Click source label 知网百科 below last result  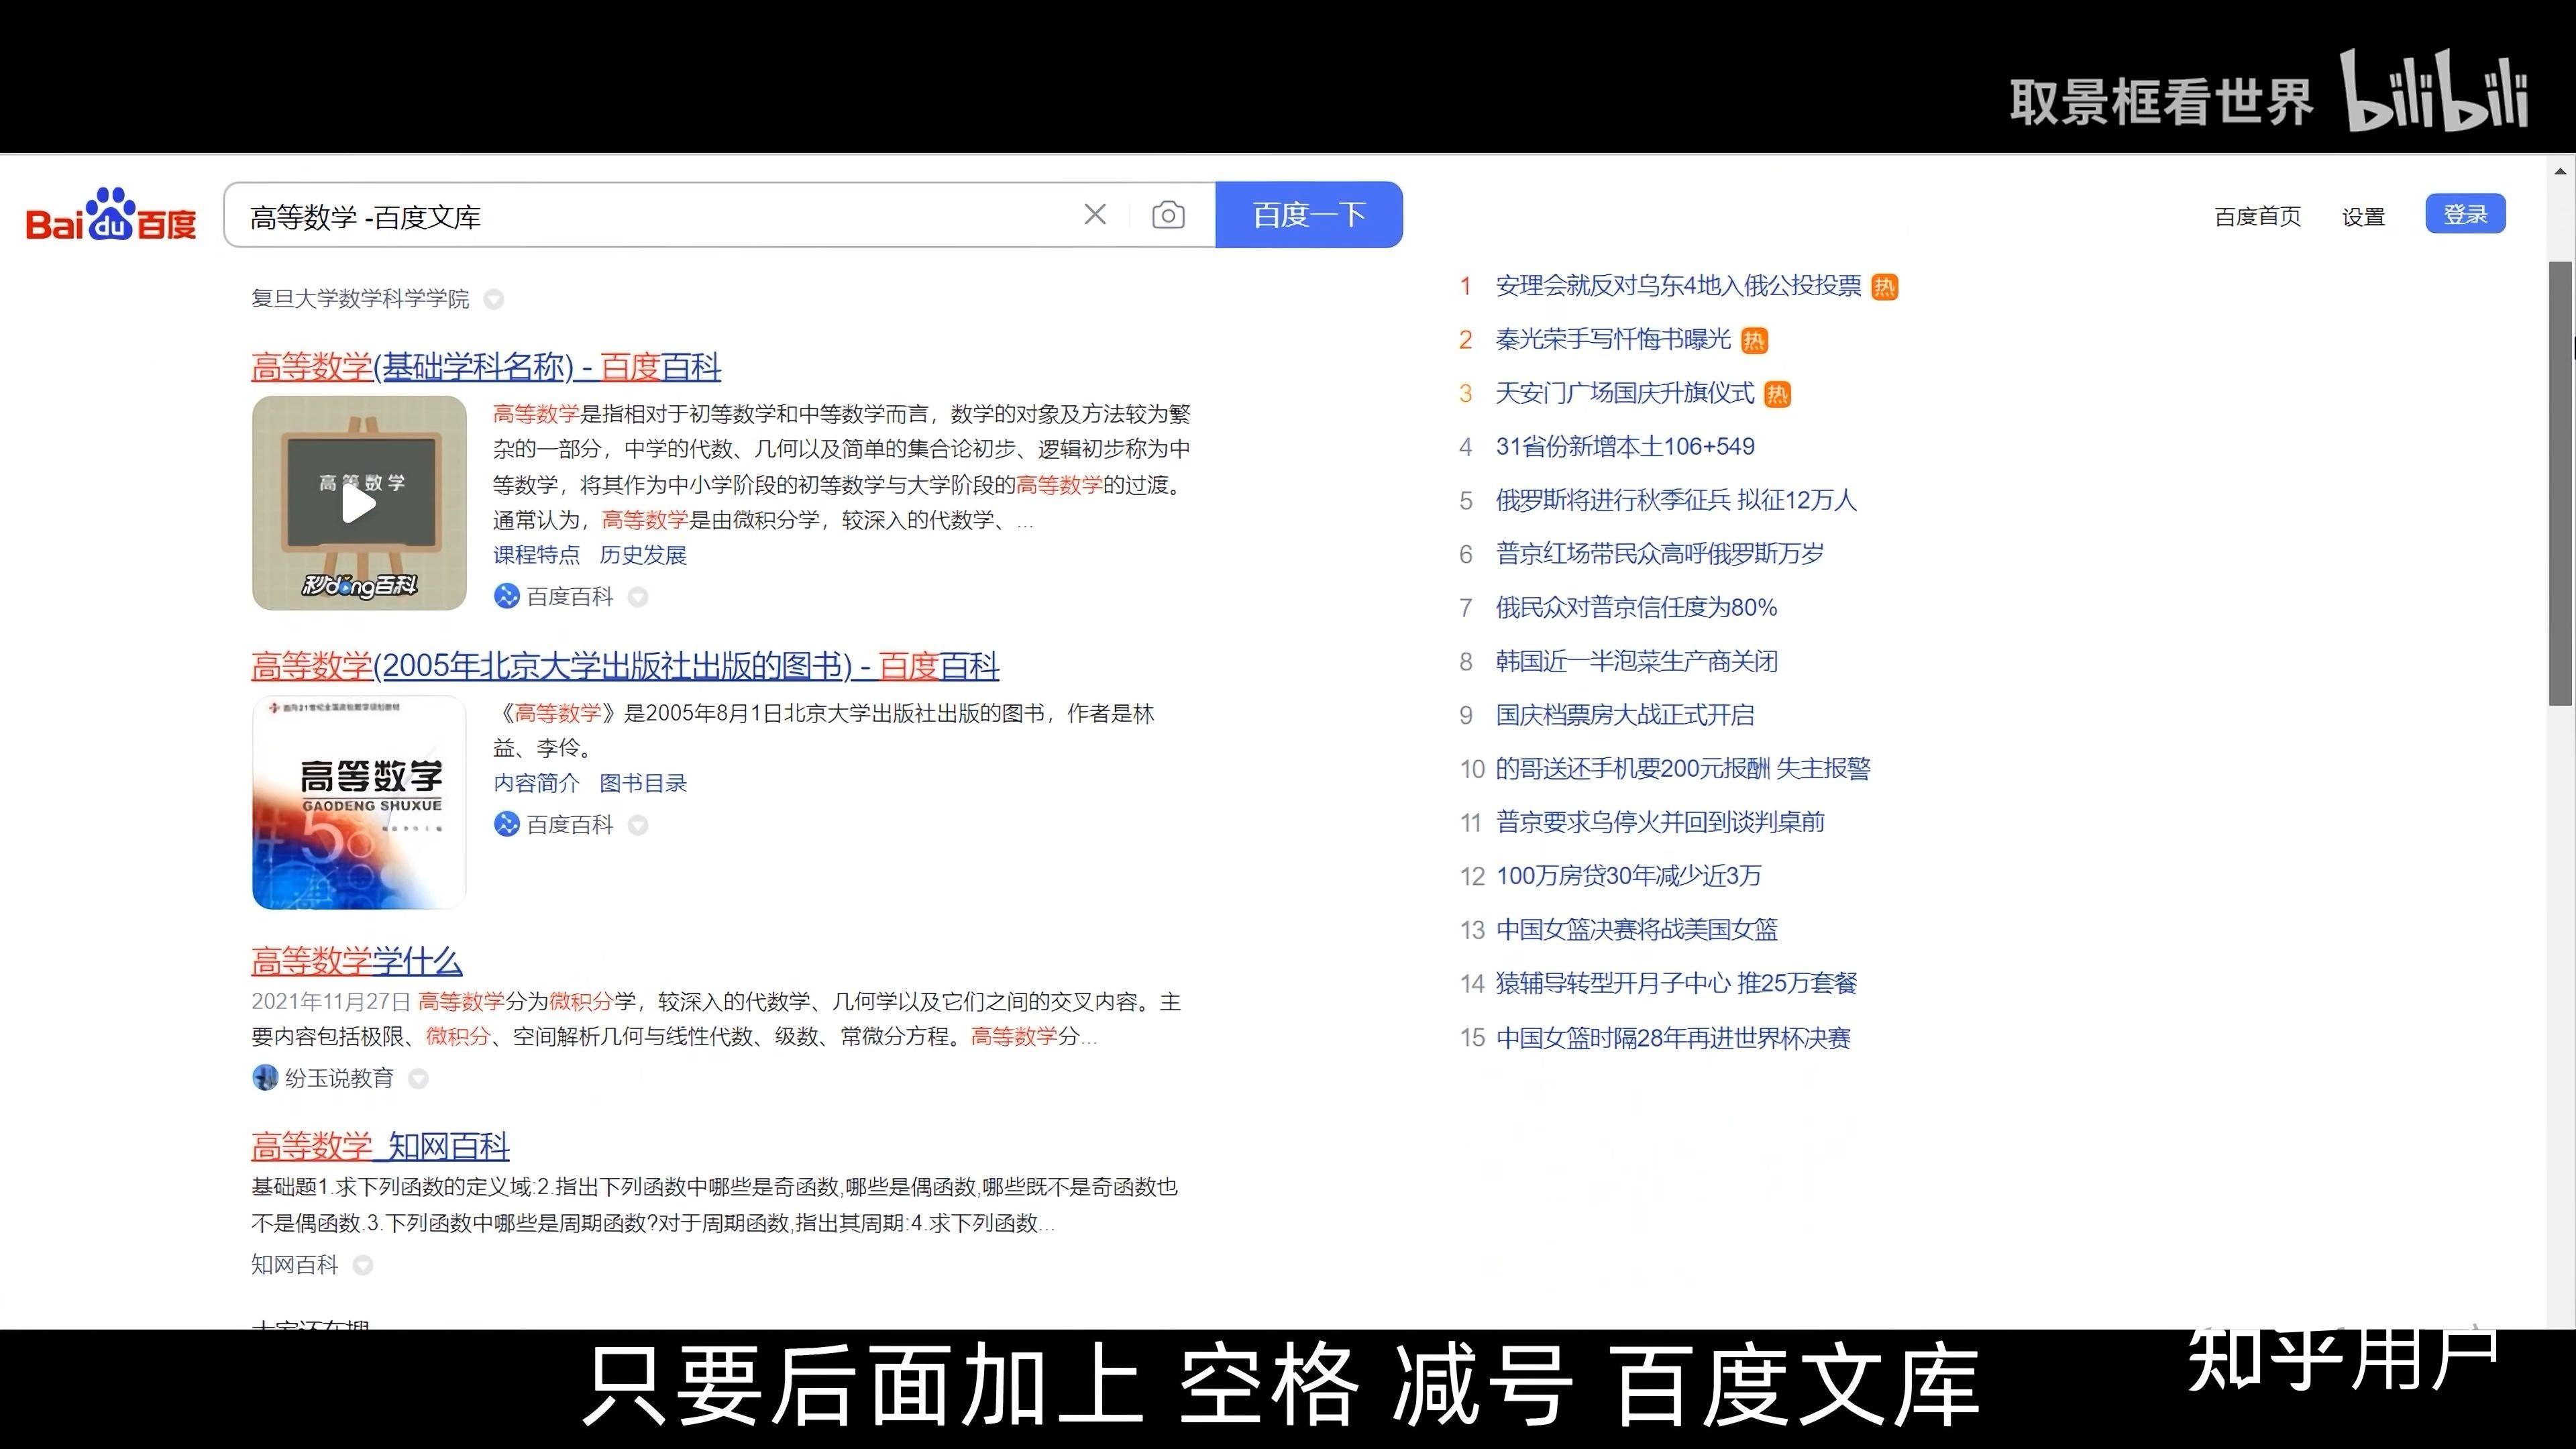click(x=295, y=1265)
